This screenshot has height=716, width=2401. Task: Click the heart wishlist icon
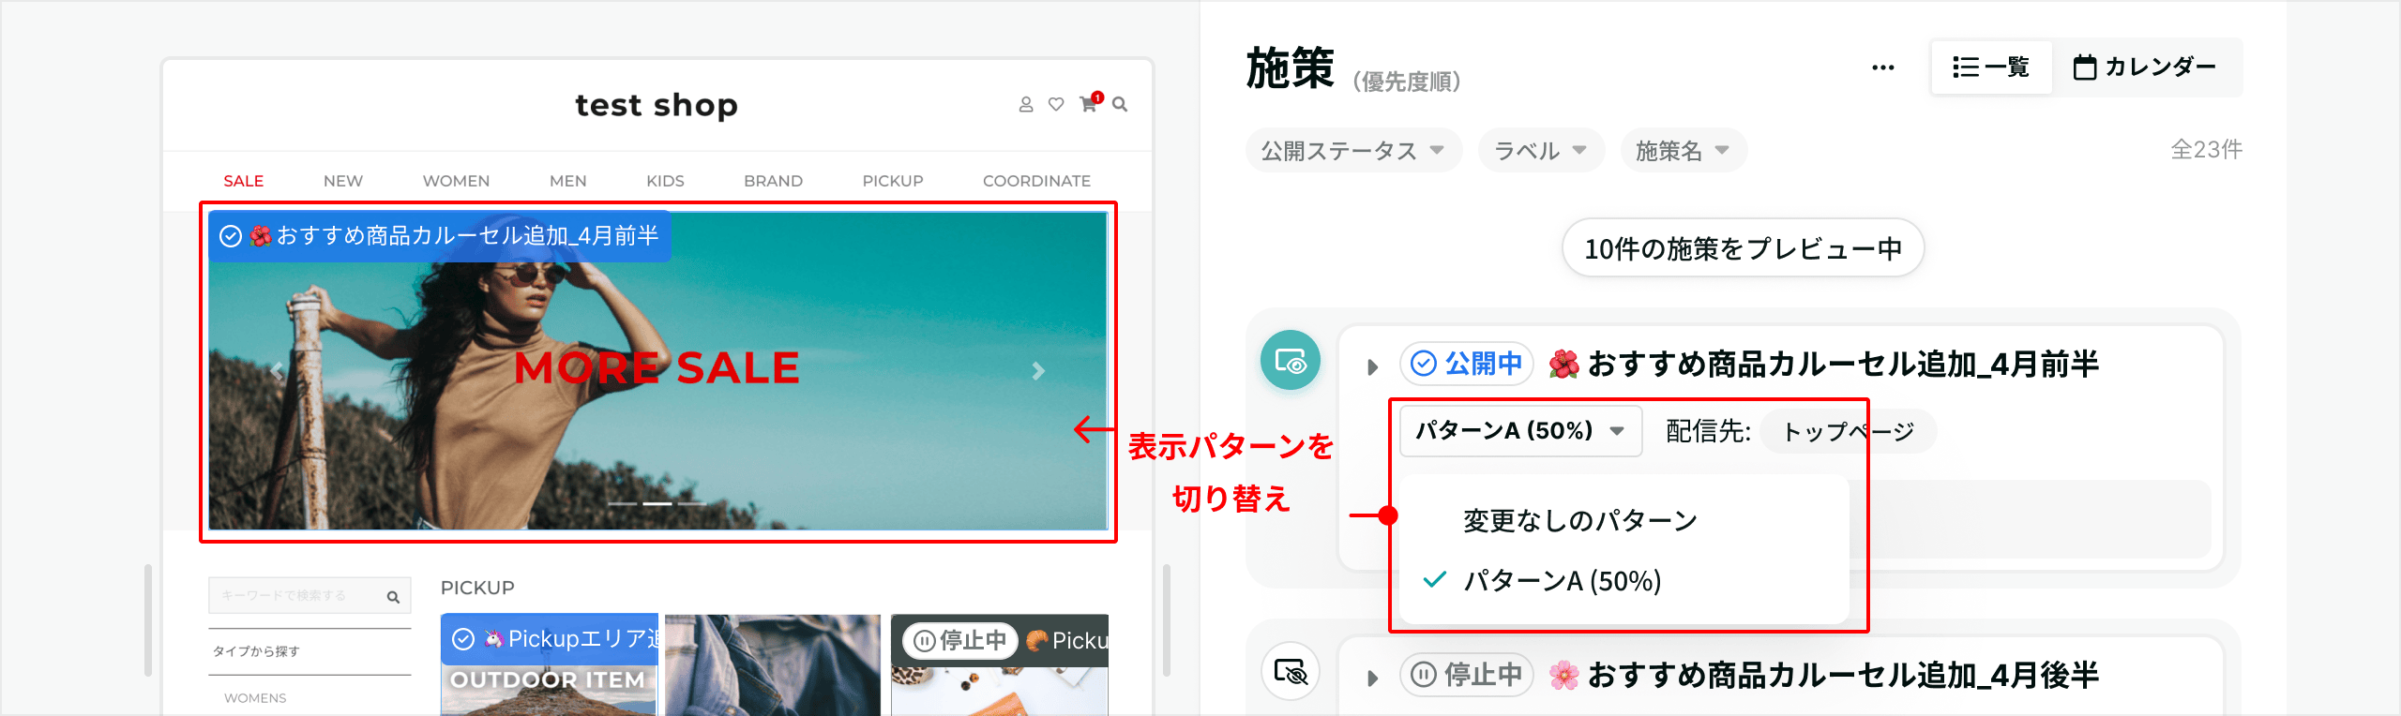coord(1056,105)
